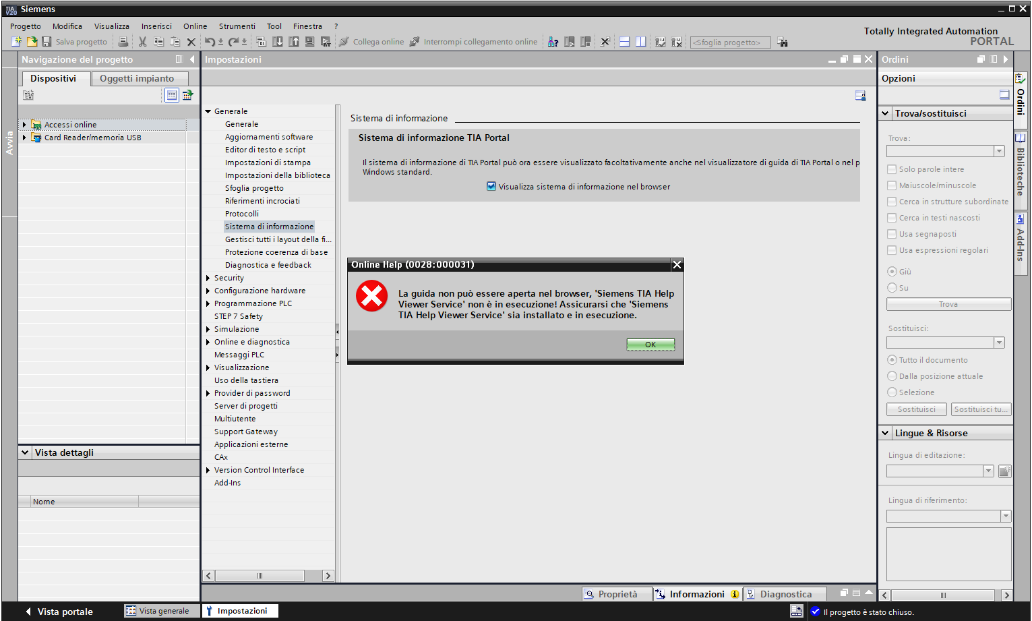1032x621 pixels.
Task: Click the Biblioteche side tab icon
Action: coord(1021,138)
